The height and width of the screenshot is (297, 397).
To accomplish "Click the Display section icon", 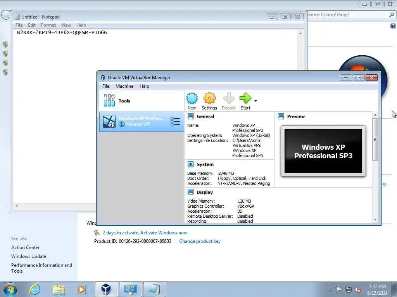I will (x=190, y=192).
